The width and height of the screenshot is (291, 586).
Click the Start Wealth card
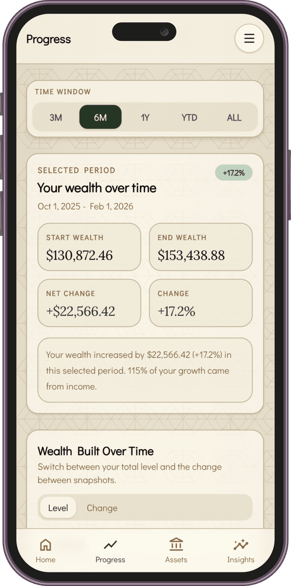point(89,247)
